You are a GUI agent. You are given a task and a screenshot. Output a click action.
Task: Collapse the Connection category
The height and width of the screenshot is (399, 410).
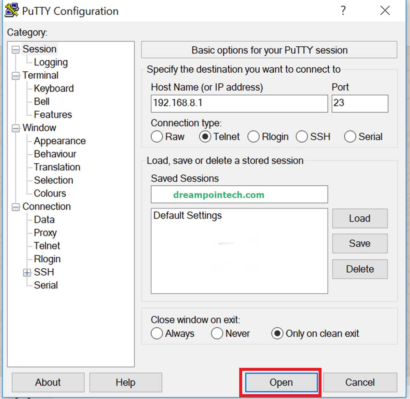[15, 206]
